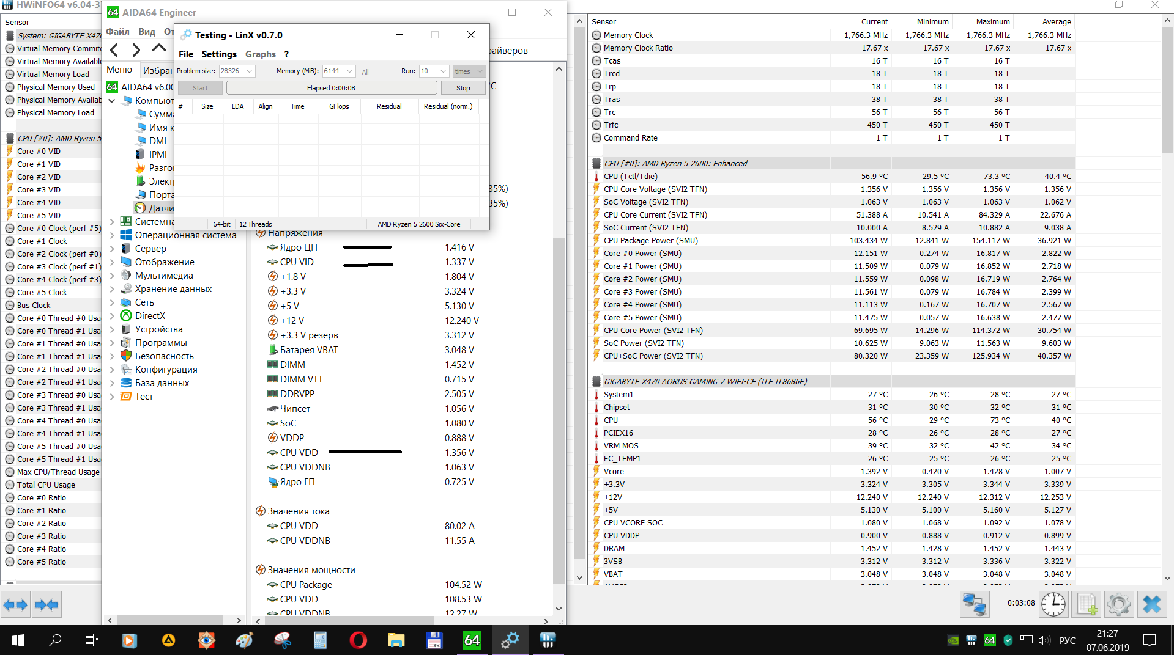Image resolution: width=1174 pixels, height=655 pixels.
Task: Switch to AIDA64 Меню tab
Action: tap(120, 70)
